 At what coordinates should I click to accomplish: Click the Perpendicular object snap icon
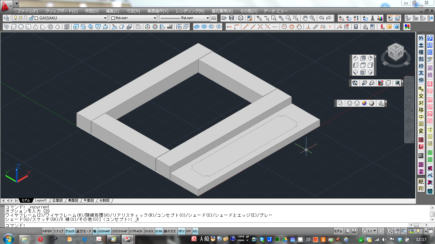click(308, 27)
